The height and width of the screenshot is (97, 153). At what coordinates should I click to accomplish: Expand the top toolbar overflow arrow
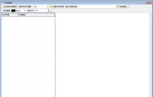[x=128, y=7]
